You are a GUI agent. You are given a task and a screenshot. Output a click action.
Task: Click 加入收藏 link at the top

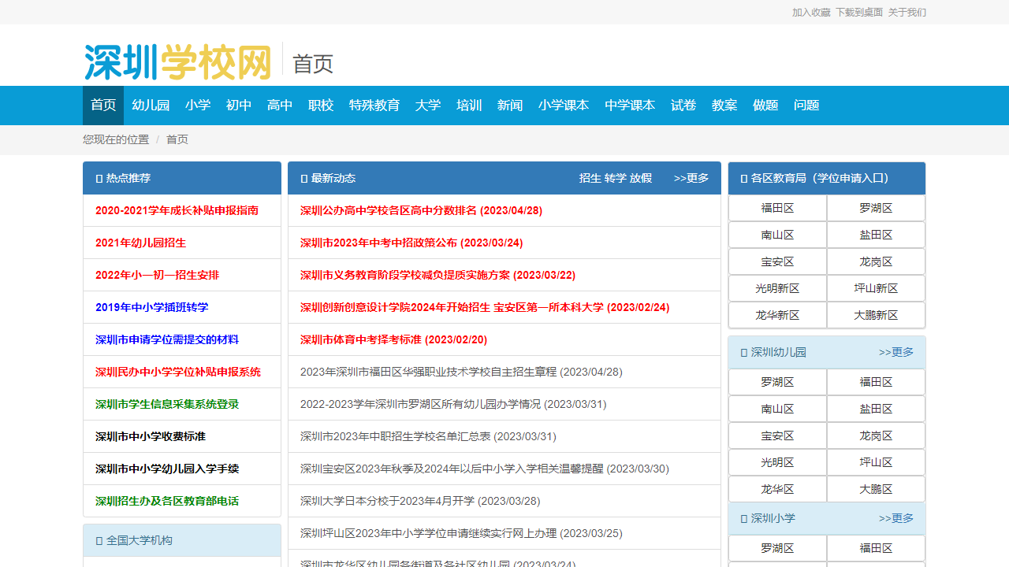point(811,13)
